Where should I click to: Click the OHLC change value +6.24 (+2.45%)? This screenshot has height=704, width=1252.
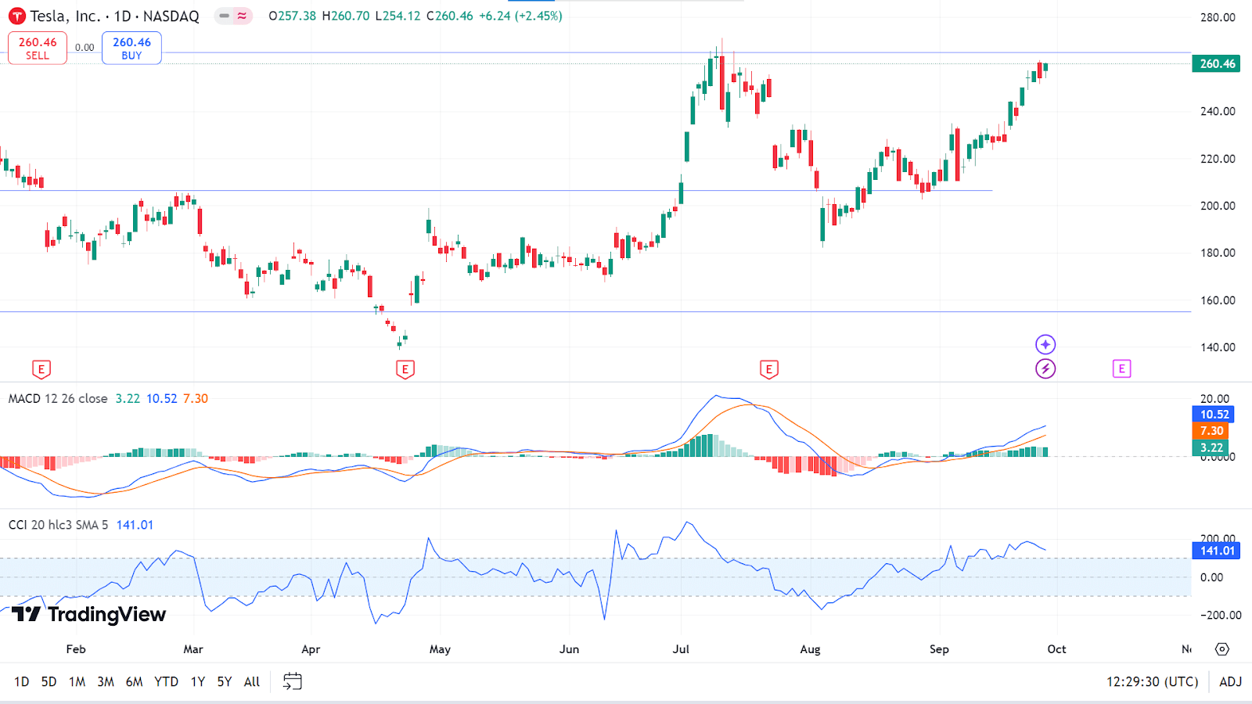(520, 16)
